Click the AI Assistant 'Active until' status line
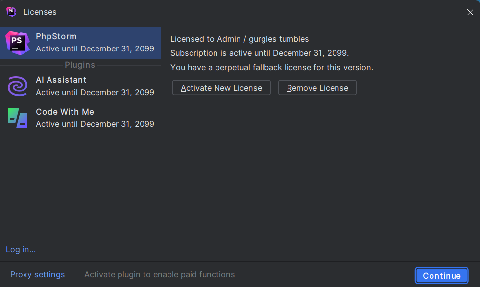The height and width of the screenshot is (287, 480). tap(95, 92)
